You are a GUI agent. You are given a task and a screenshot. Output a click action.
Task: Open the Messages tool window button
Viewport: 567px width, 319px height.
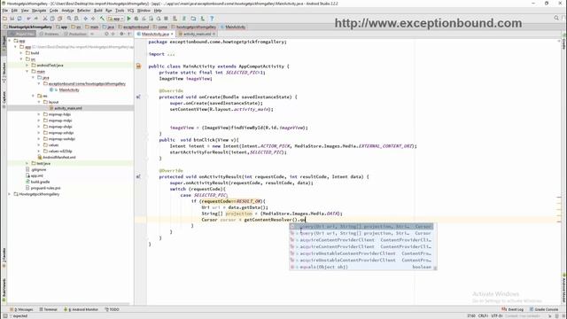pyautogui.click(x=21, y=309)
